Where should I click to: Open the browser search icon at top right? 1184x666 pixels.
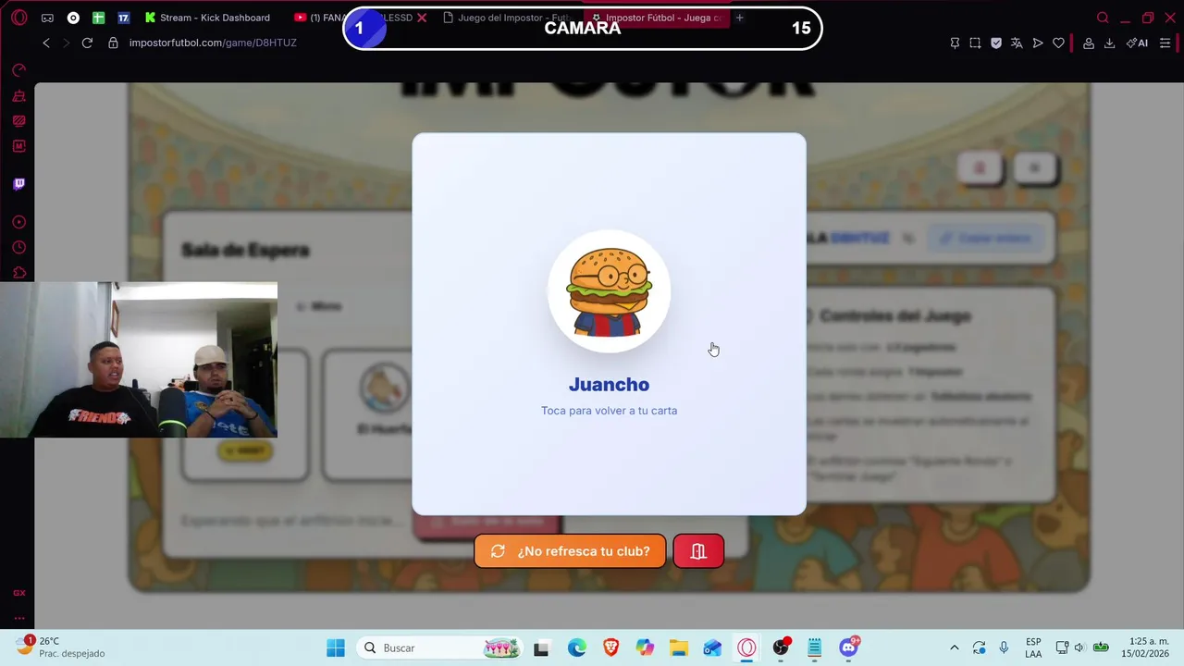[x=1103, y=18]
